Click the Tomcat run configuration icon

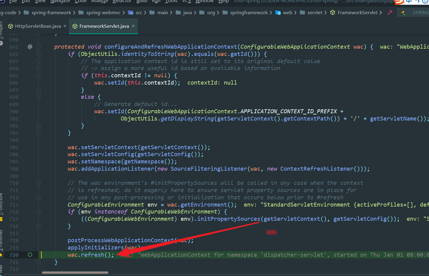[403, 13]
